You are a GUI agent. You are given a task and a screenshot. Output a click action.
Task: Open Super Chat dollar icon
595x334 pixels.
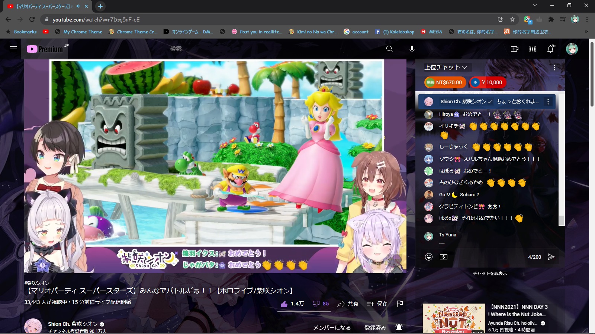[444, 257]
